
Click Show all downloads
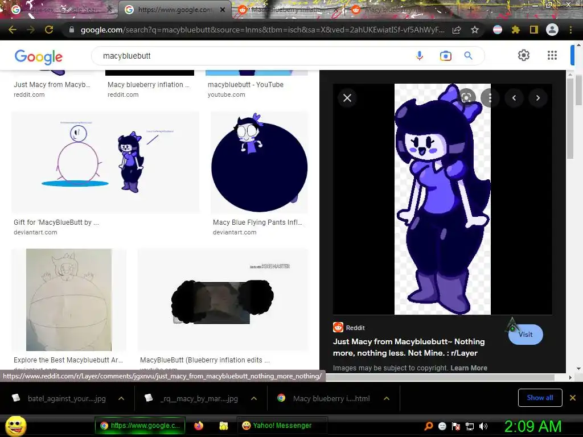pos(540,398)
